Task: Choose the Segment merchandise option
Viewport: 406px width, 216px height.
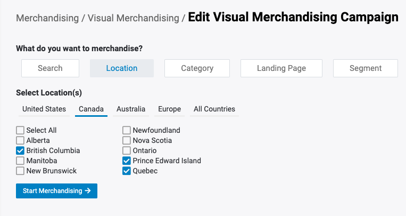Action: coord(365,68)
